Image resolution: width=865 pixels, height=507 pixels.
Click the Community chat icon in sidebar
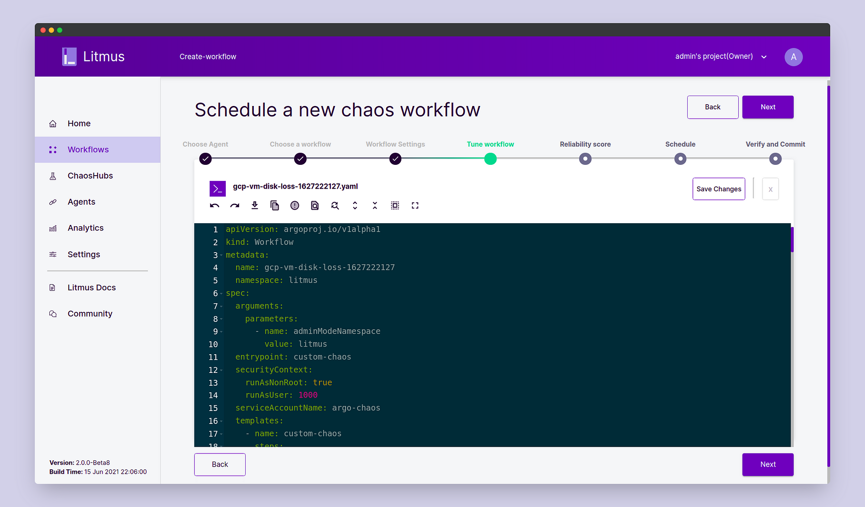[x=53, y=314]
